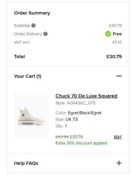The image size is (131, 179).
Task: Open the Chuck 70 De Luxe Squared link
Action: coord(86,96)
